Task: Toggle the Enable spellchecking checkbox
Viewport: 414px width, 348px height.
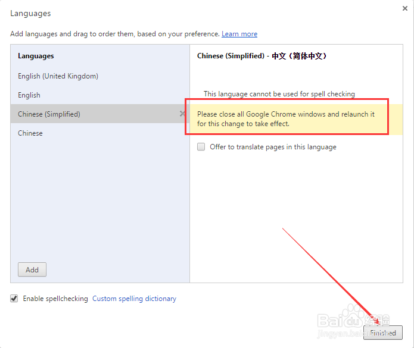Action: coord(14,299)
